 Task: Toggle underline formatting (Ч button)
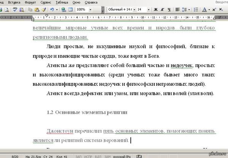[168, 9]
